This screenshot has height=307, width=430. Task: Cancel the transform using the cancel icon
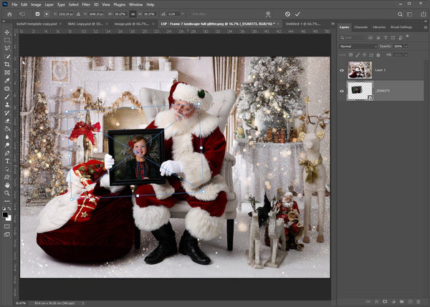(x=287, y=14)
